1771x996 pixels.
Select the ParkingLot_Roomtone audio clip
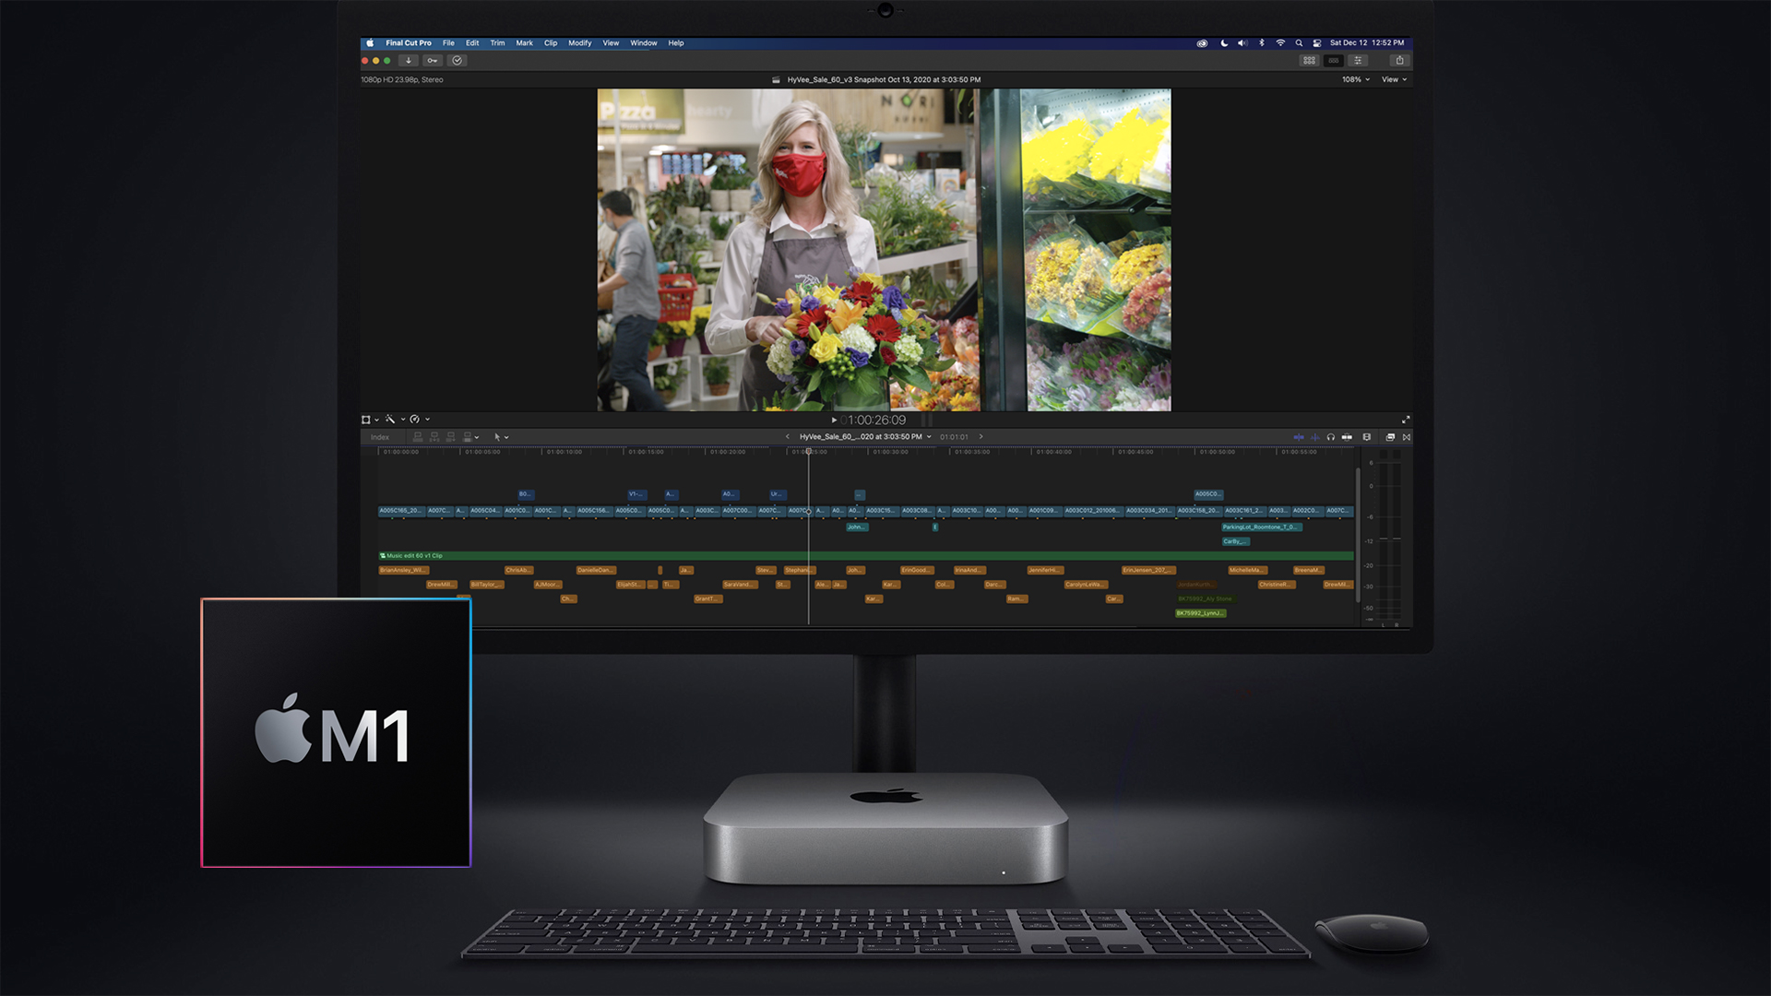point(1261,528)
